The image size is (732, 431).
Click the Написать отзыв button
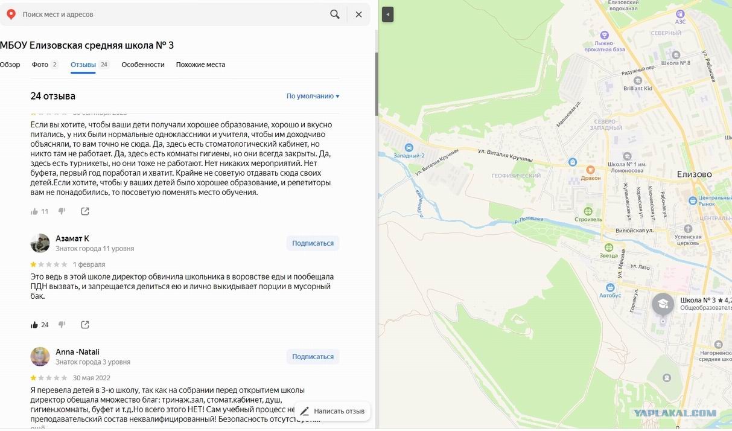tap(333, 411)
